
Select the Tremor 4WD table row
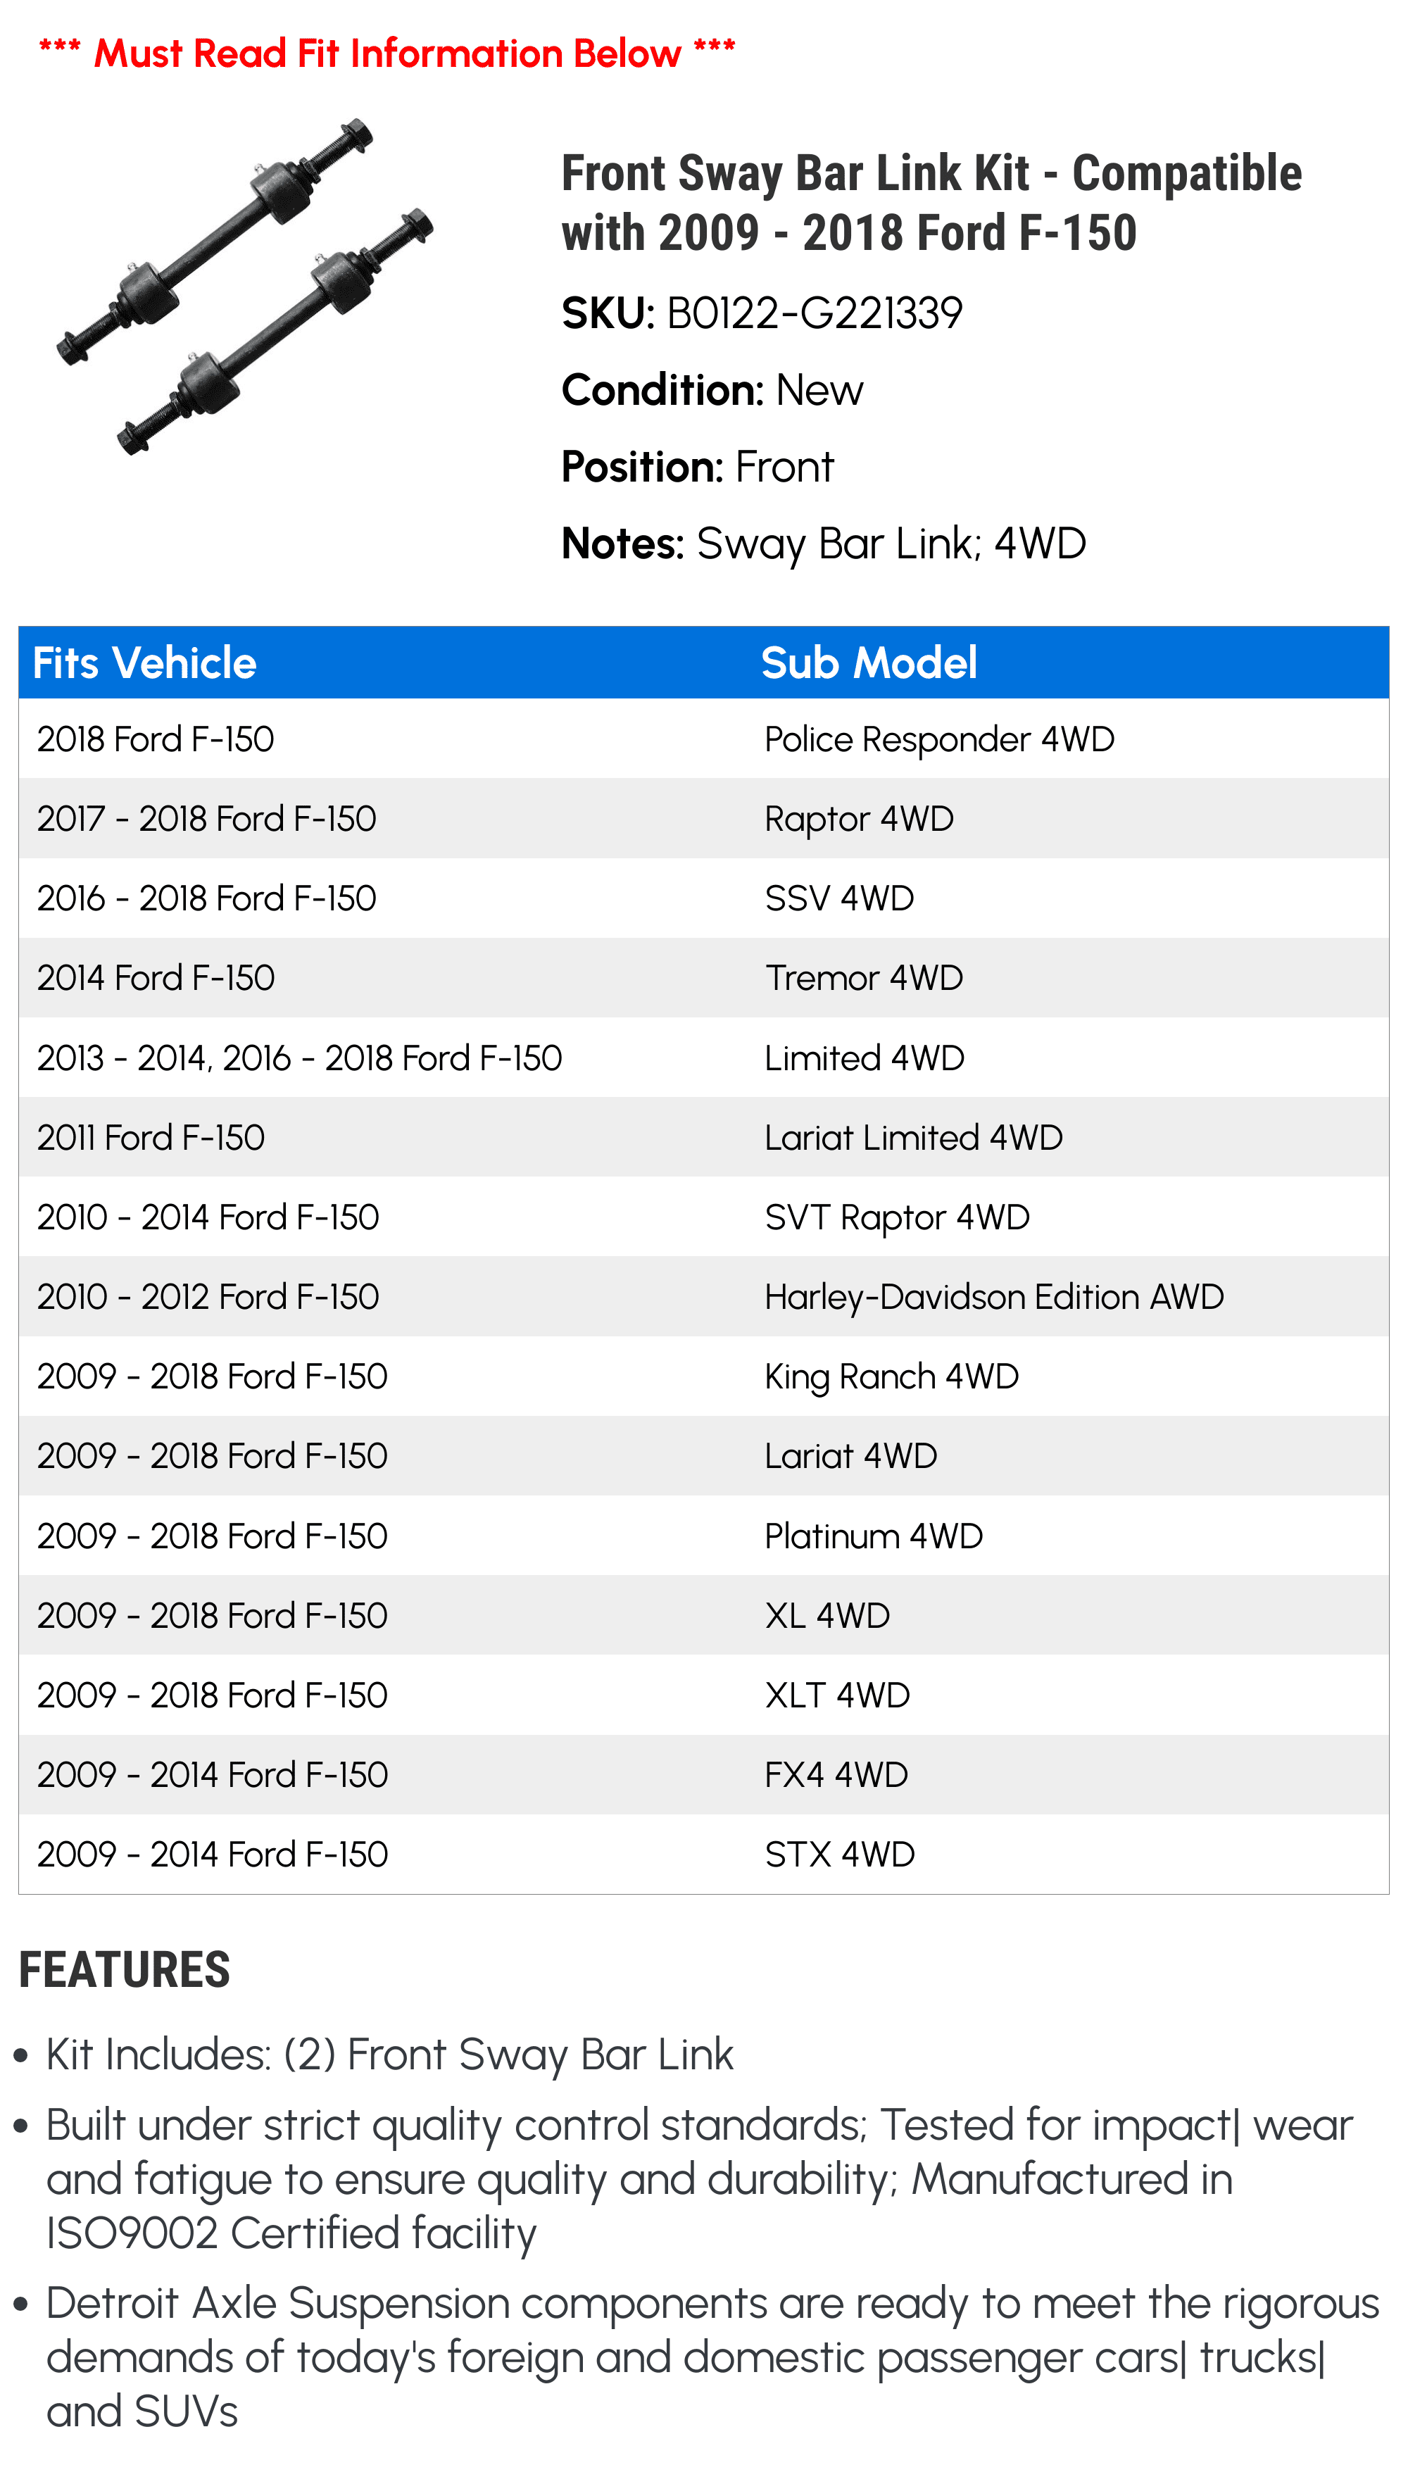[x=704, y=978]
